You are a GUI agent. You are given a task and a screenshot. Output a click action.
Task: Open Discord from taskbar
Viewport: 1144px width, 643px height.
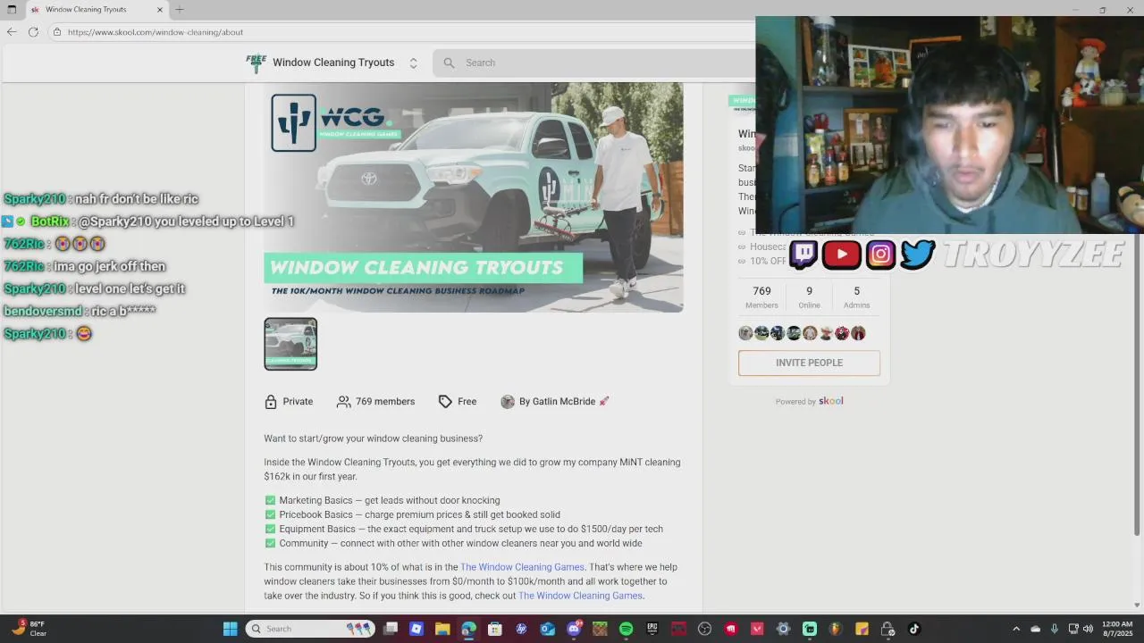pyautogui.click(x=574, y=629)
